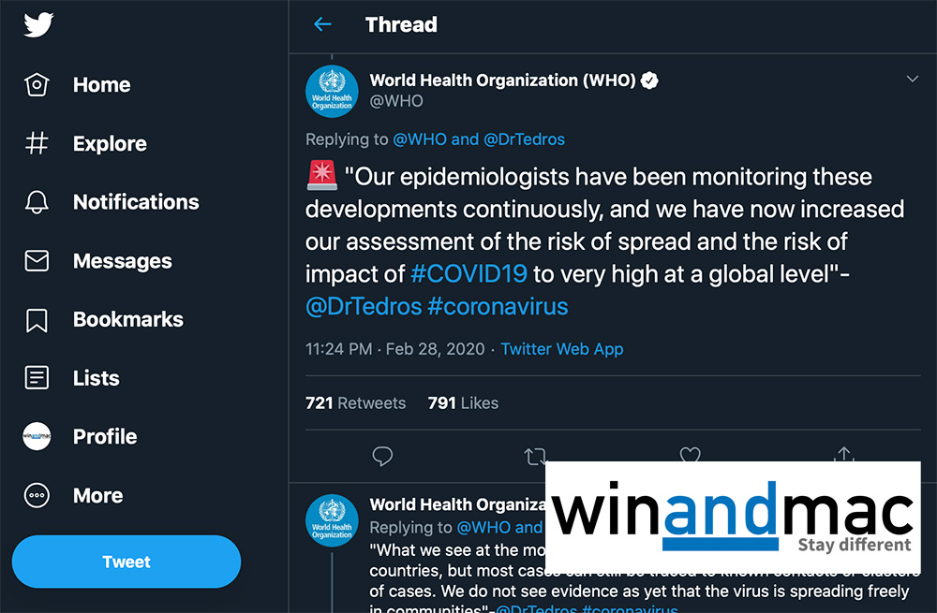Image resolution: width=937 pixels, height=613 pixels.
Task: Reply to the WHO tweet
Action: 382,457
